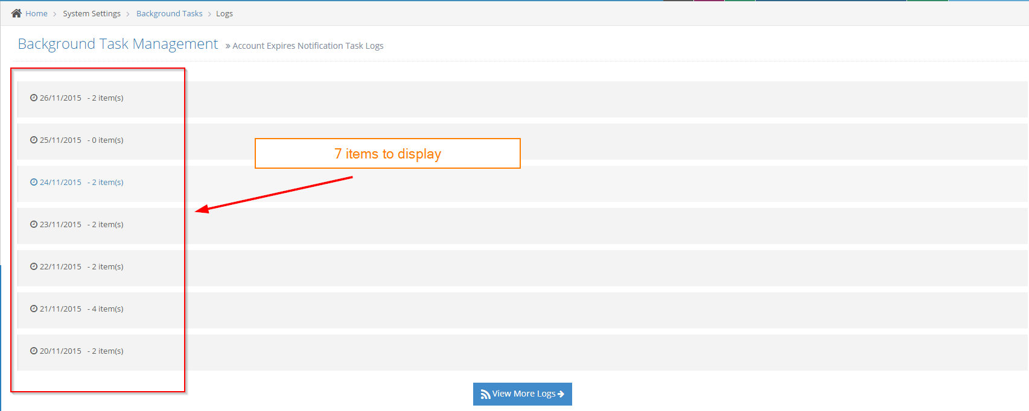Click the clock icon beside 21/11/2015
Viewport: 1029px width, 411px height.
tap(34, 309)
